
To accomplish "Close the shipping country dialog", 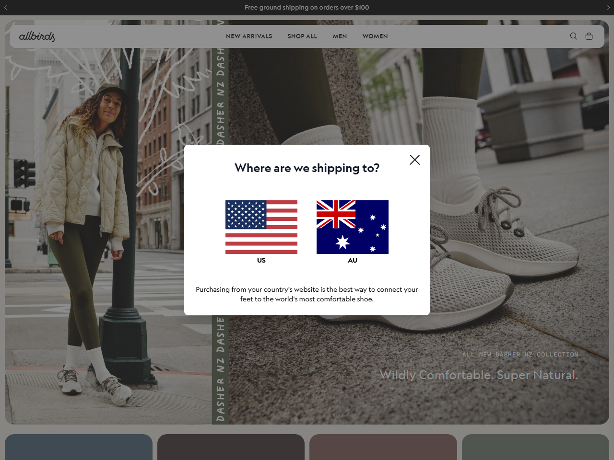I will 415,160.
